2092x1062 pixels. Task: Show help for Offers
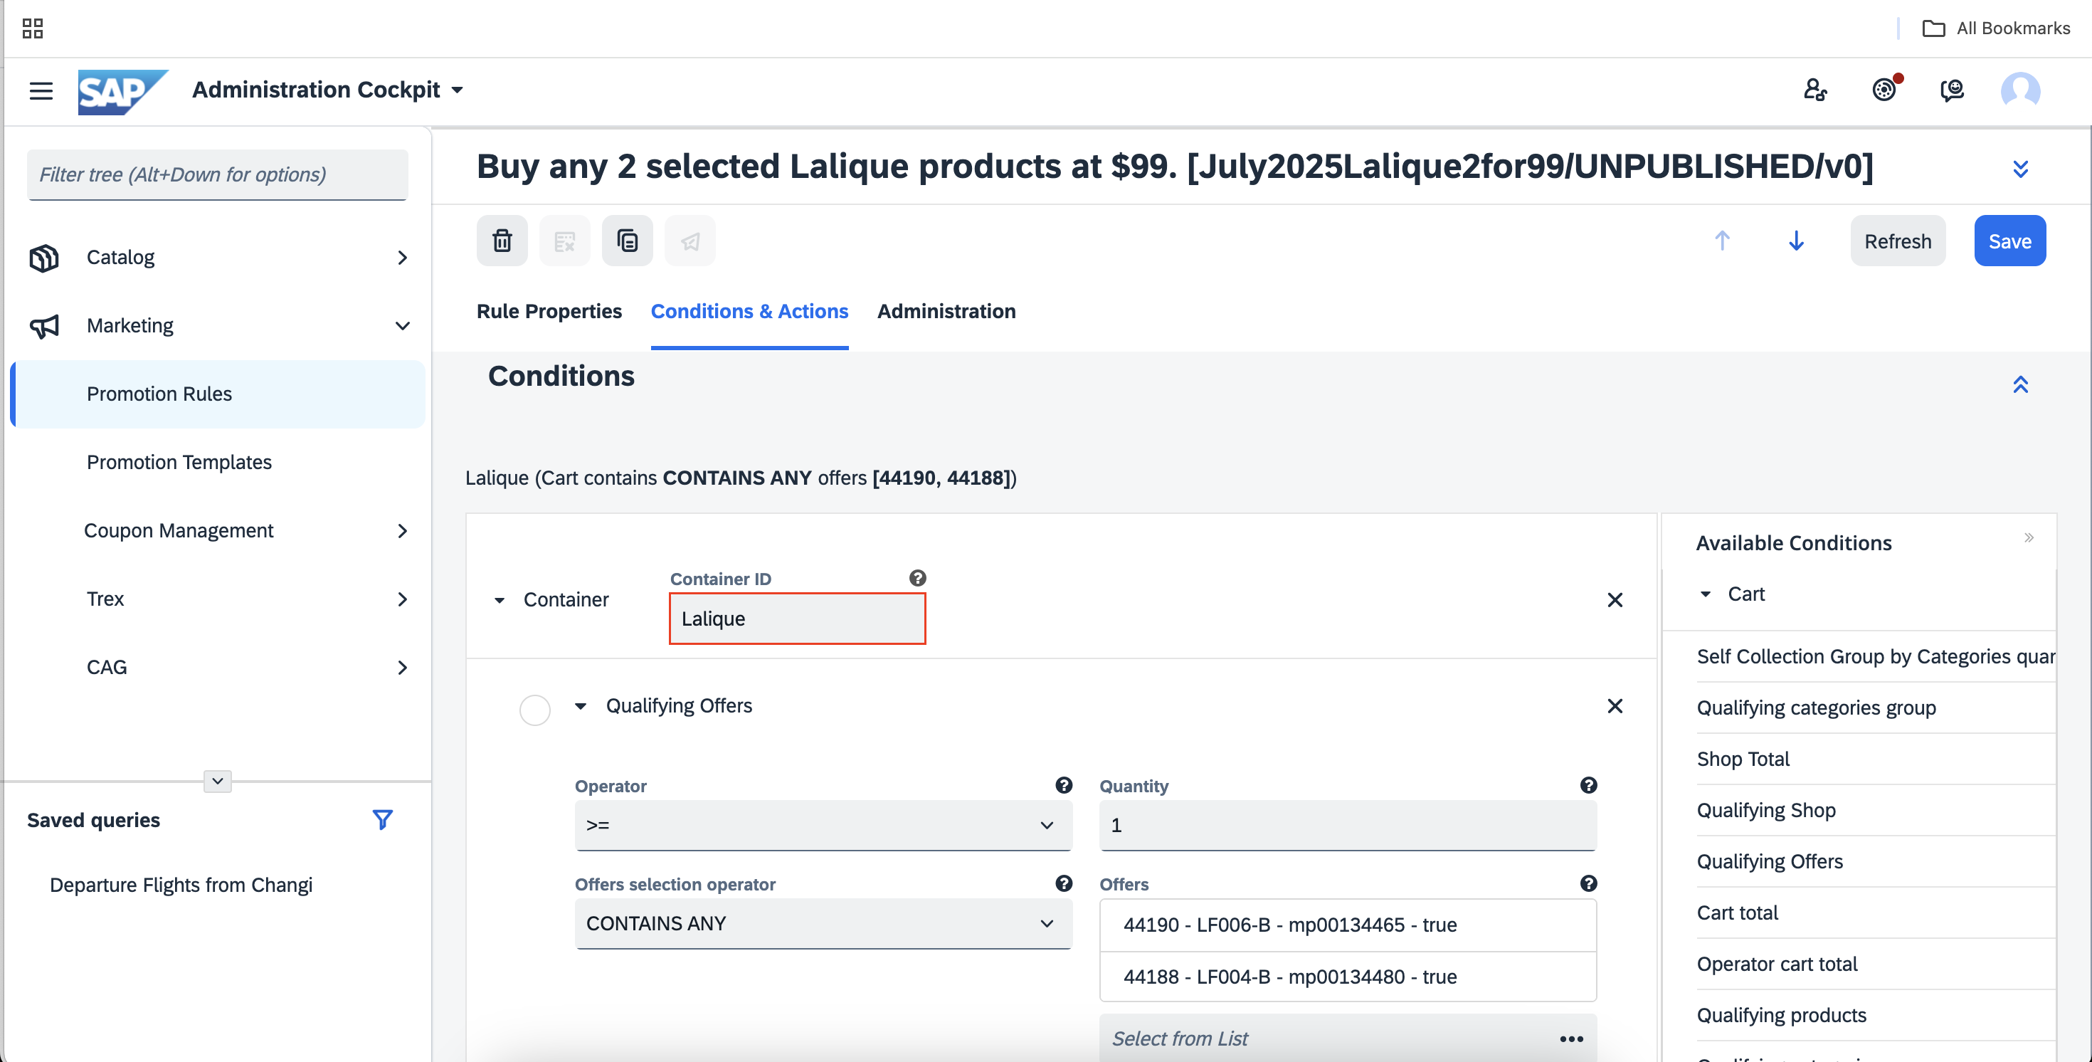point(1588,883)
